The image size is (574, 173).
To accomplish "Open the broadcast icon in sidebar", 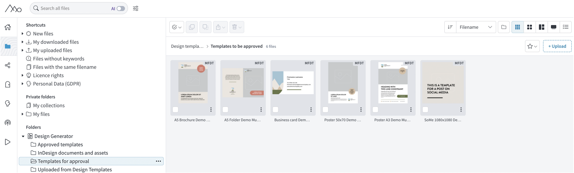I will click(x=8, y=123).
